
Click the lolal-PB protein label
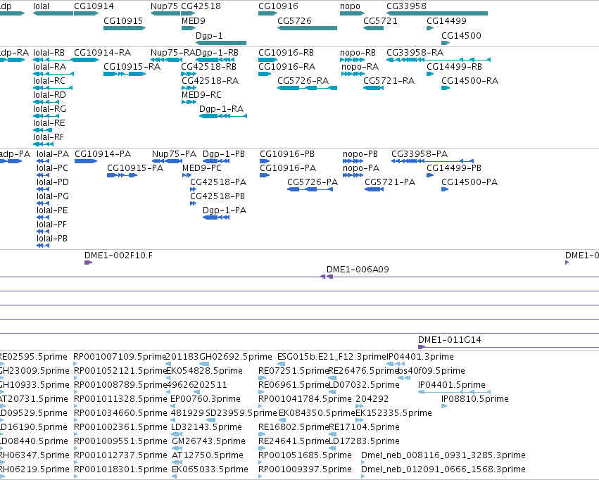click(x=52, y=239)
